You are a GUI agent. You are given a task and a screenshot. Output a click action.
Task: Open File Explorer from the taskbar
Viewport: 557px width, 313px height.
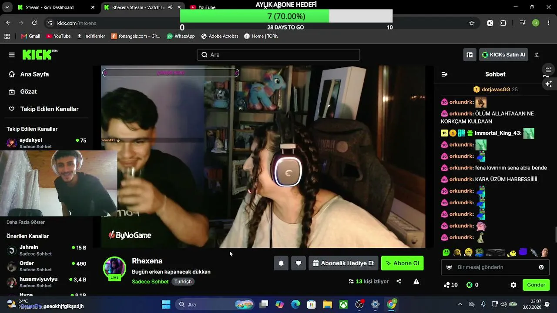pos(327,304)
